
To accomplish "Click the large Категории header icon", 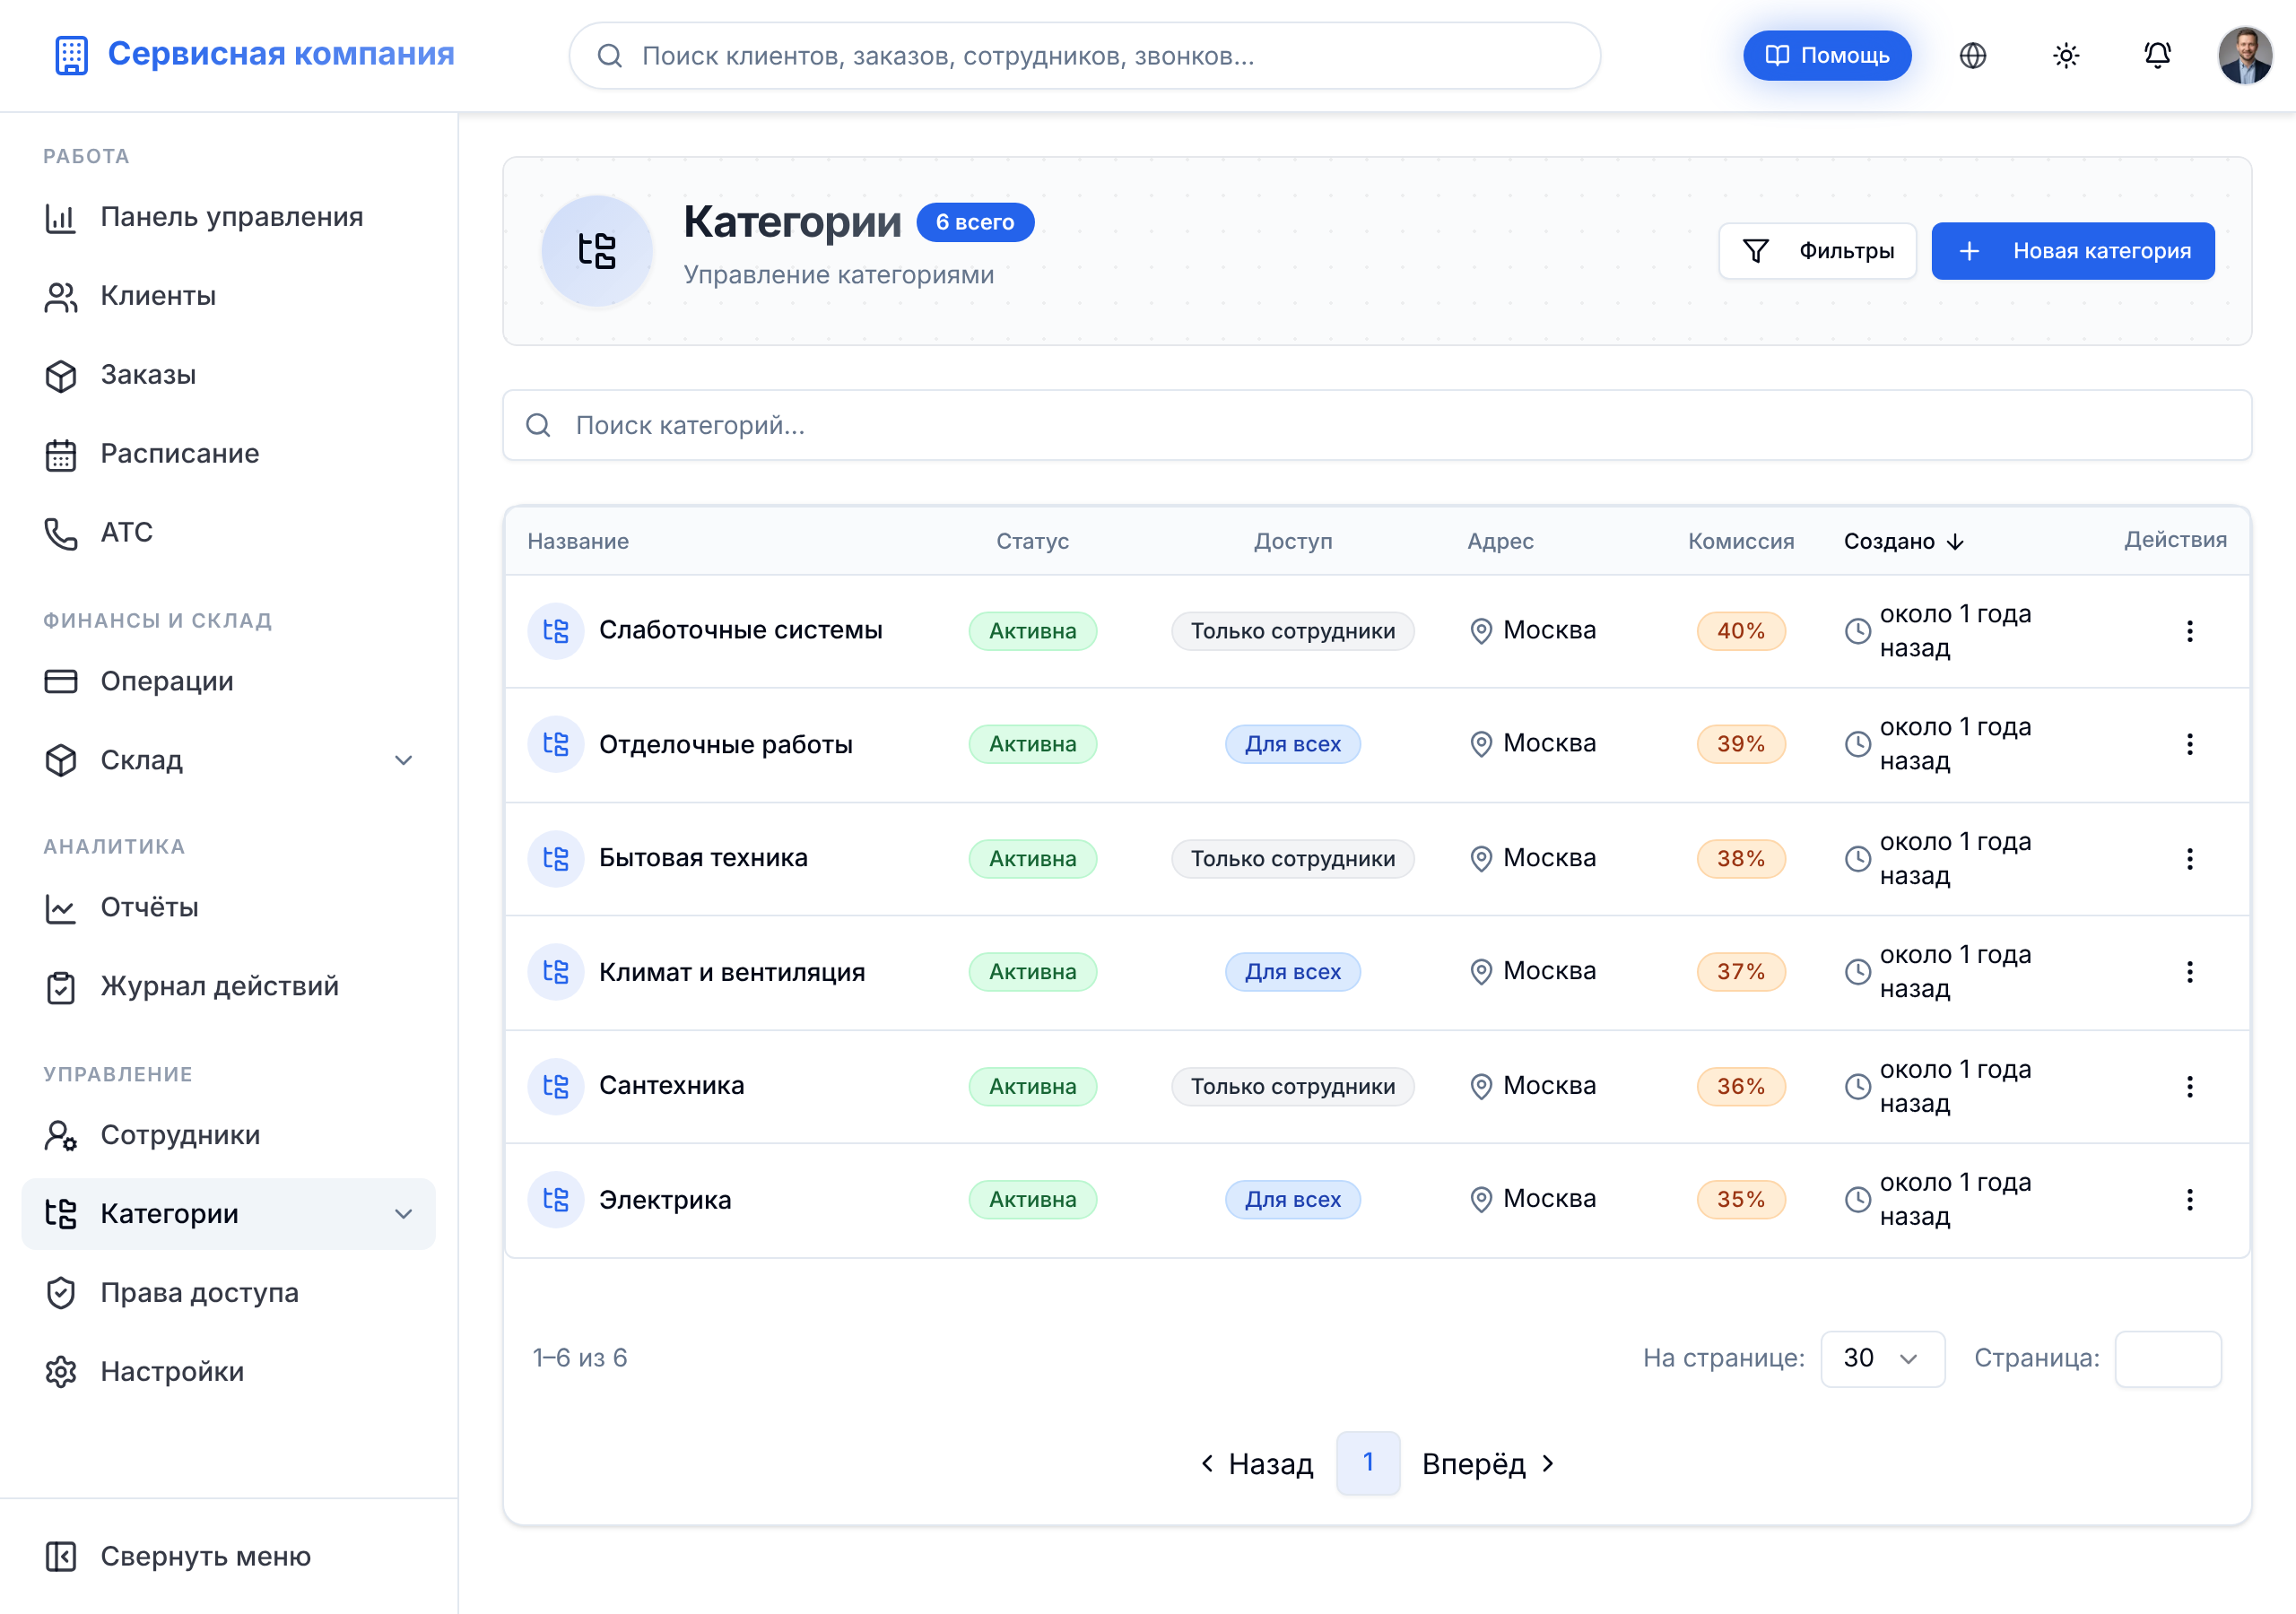I will tap(597, 250).
